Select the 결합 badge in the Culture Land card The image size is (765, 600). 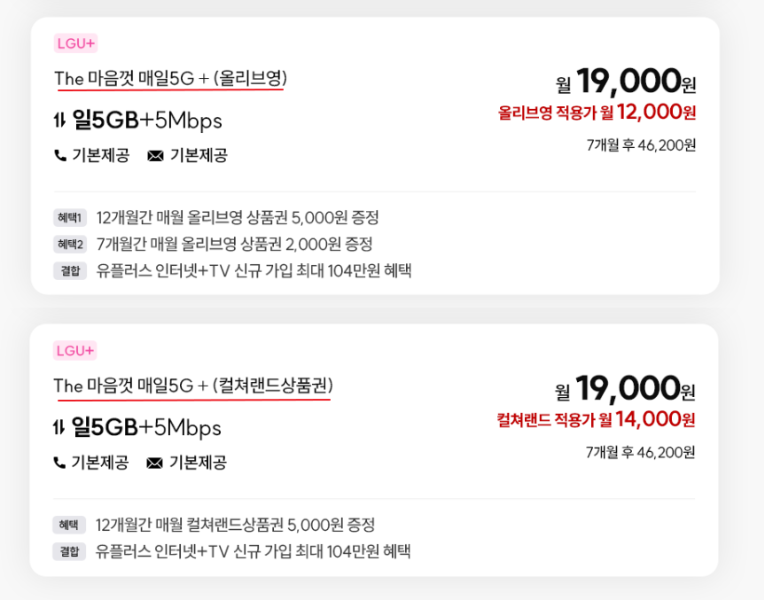[x=67, y=551]
